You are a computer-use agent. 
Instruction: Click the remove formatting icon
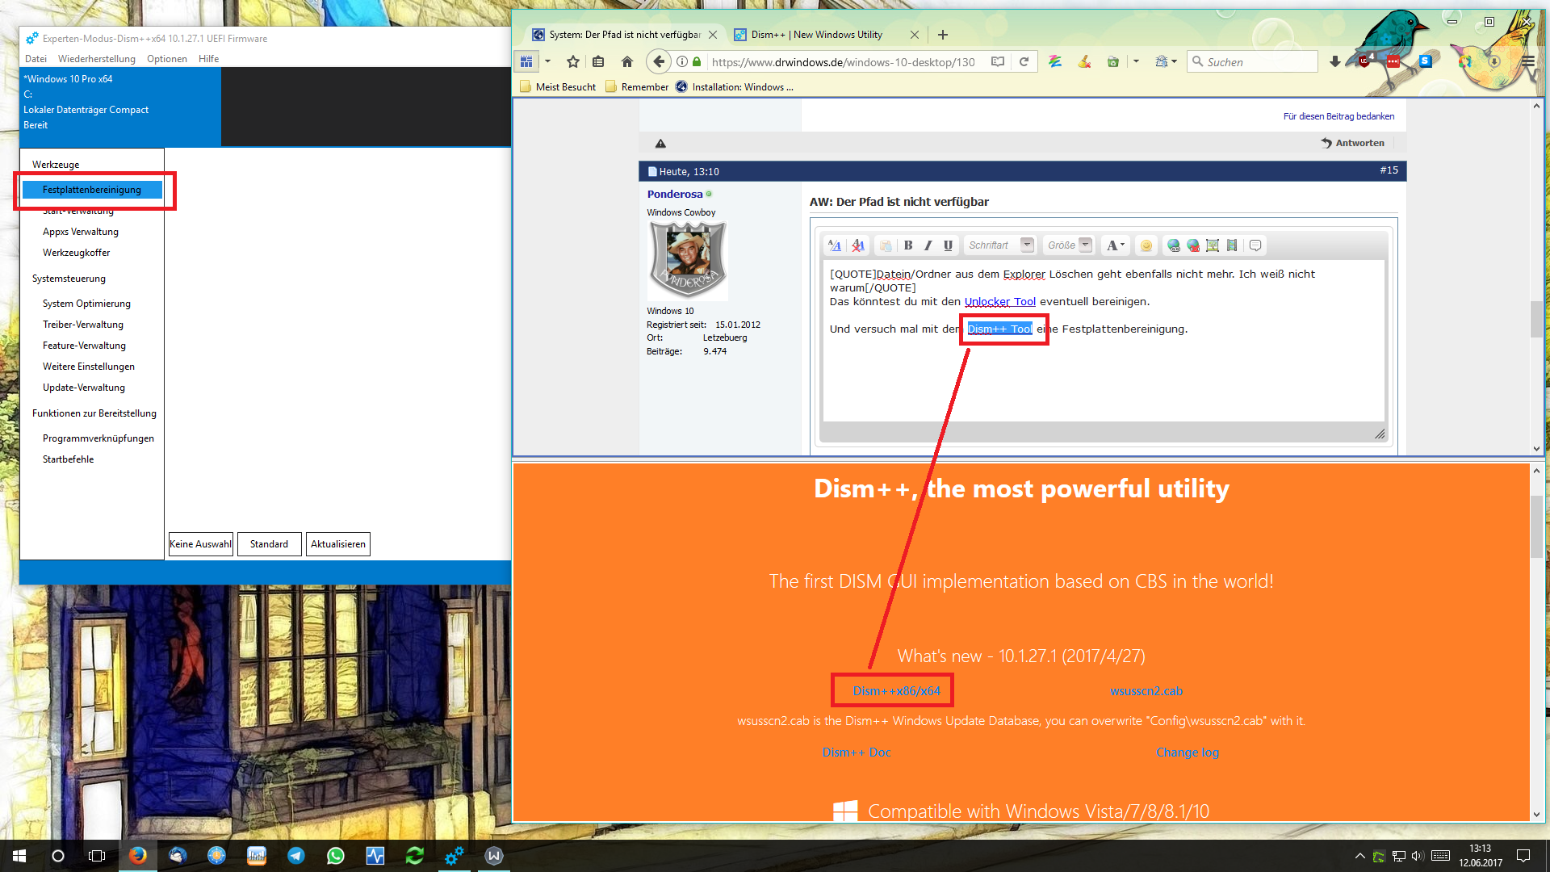pos(858,245)
